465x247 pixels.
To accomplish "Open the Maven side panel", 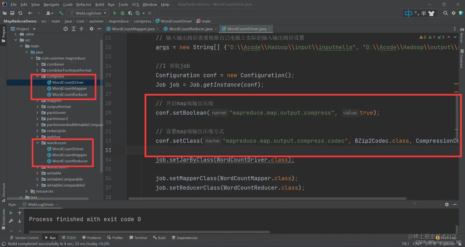I will coord(462,36).
